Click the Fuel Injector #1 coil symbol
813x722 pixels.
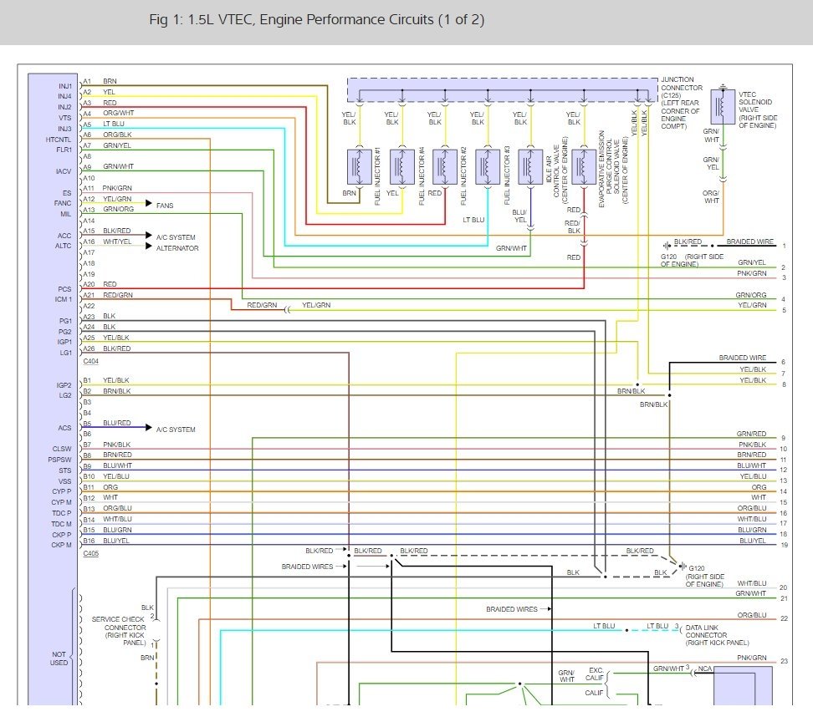click(359, 165)
